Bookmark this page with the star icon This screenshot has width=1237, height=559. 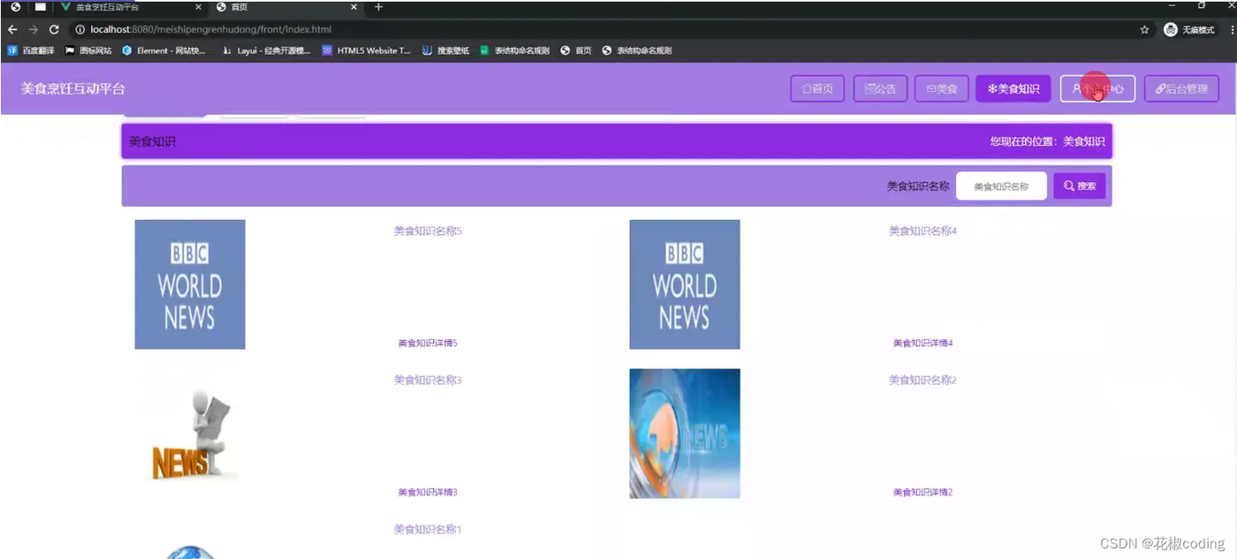pyautogui.click(x=1144, y=29)
